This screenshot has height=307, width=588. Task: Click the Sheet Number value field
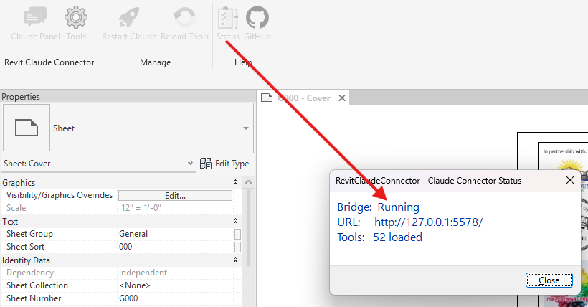pyautogui.click(x=175, y=298)
